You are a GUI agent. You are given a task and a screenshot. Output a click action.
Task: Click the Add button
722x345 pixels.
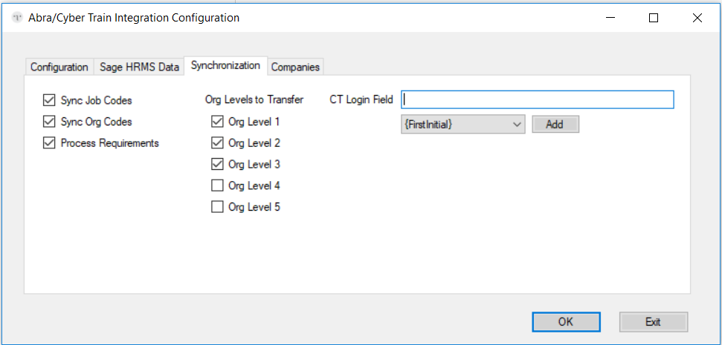tap(555, 124)
